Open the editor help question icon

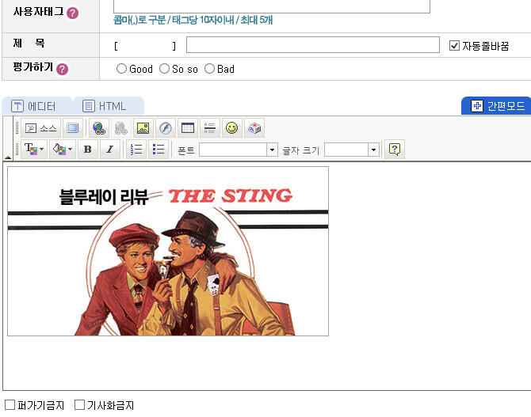[395, 149]
